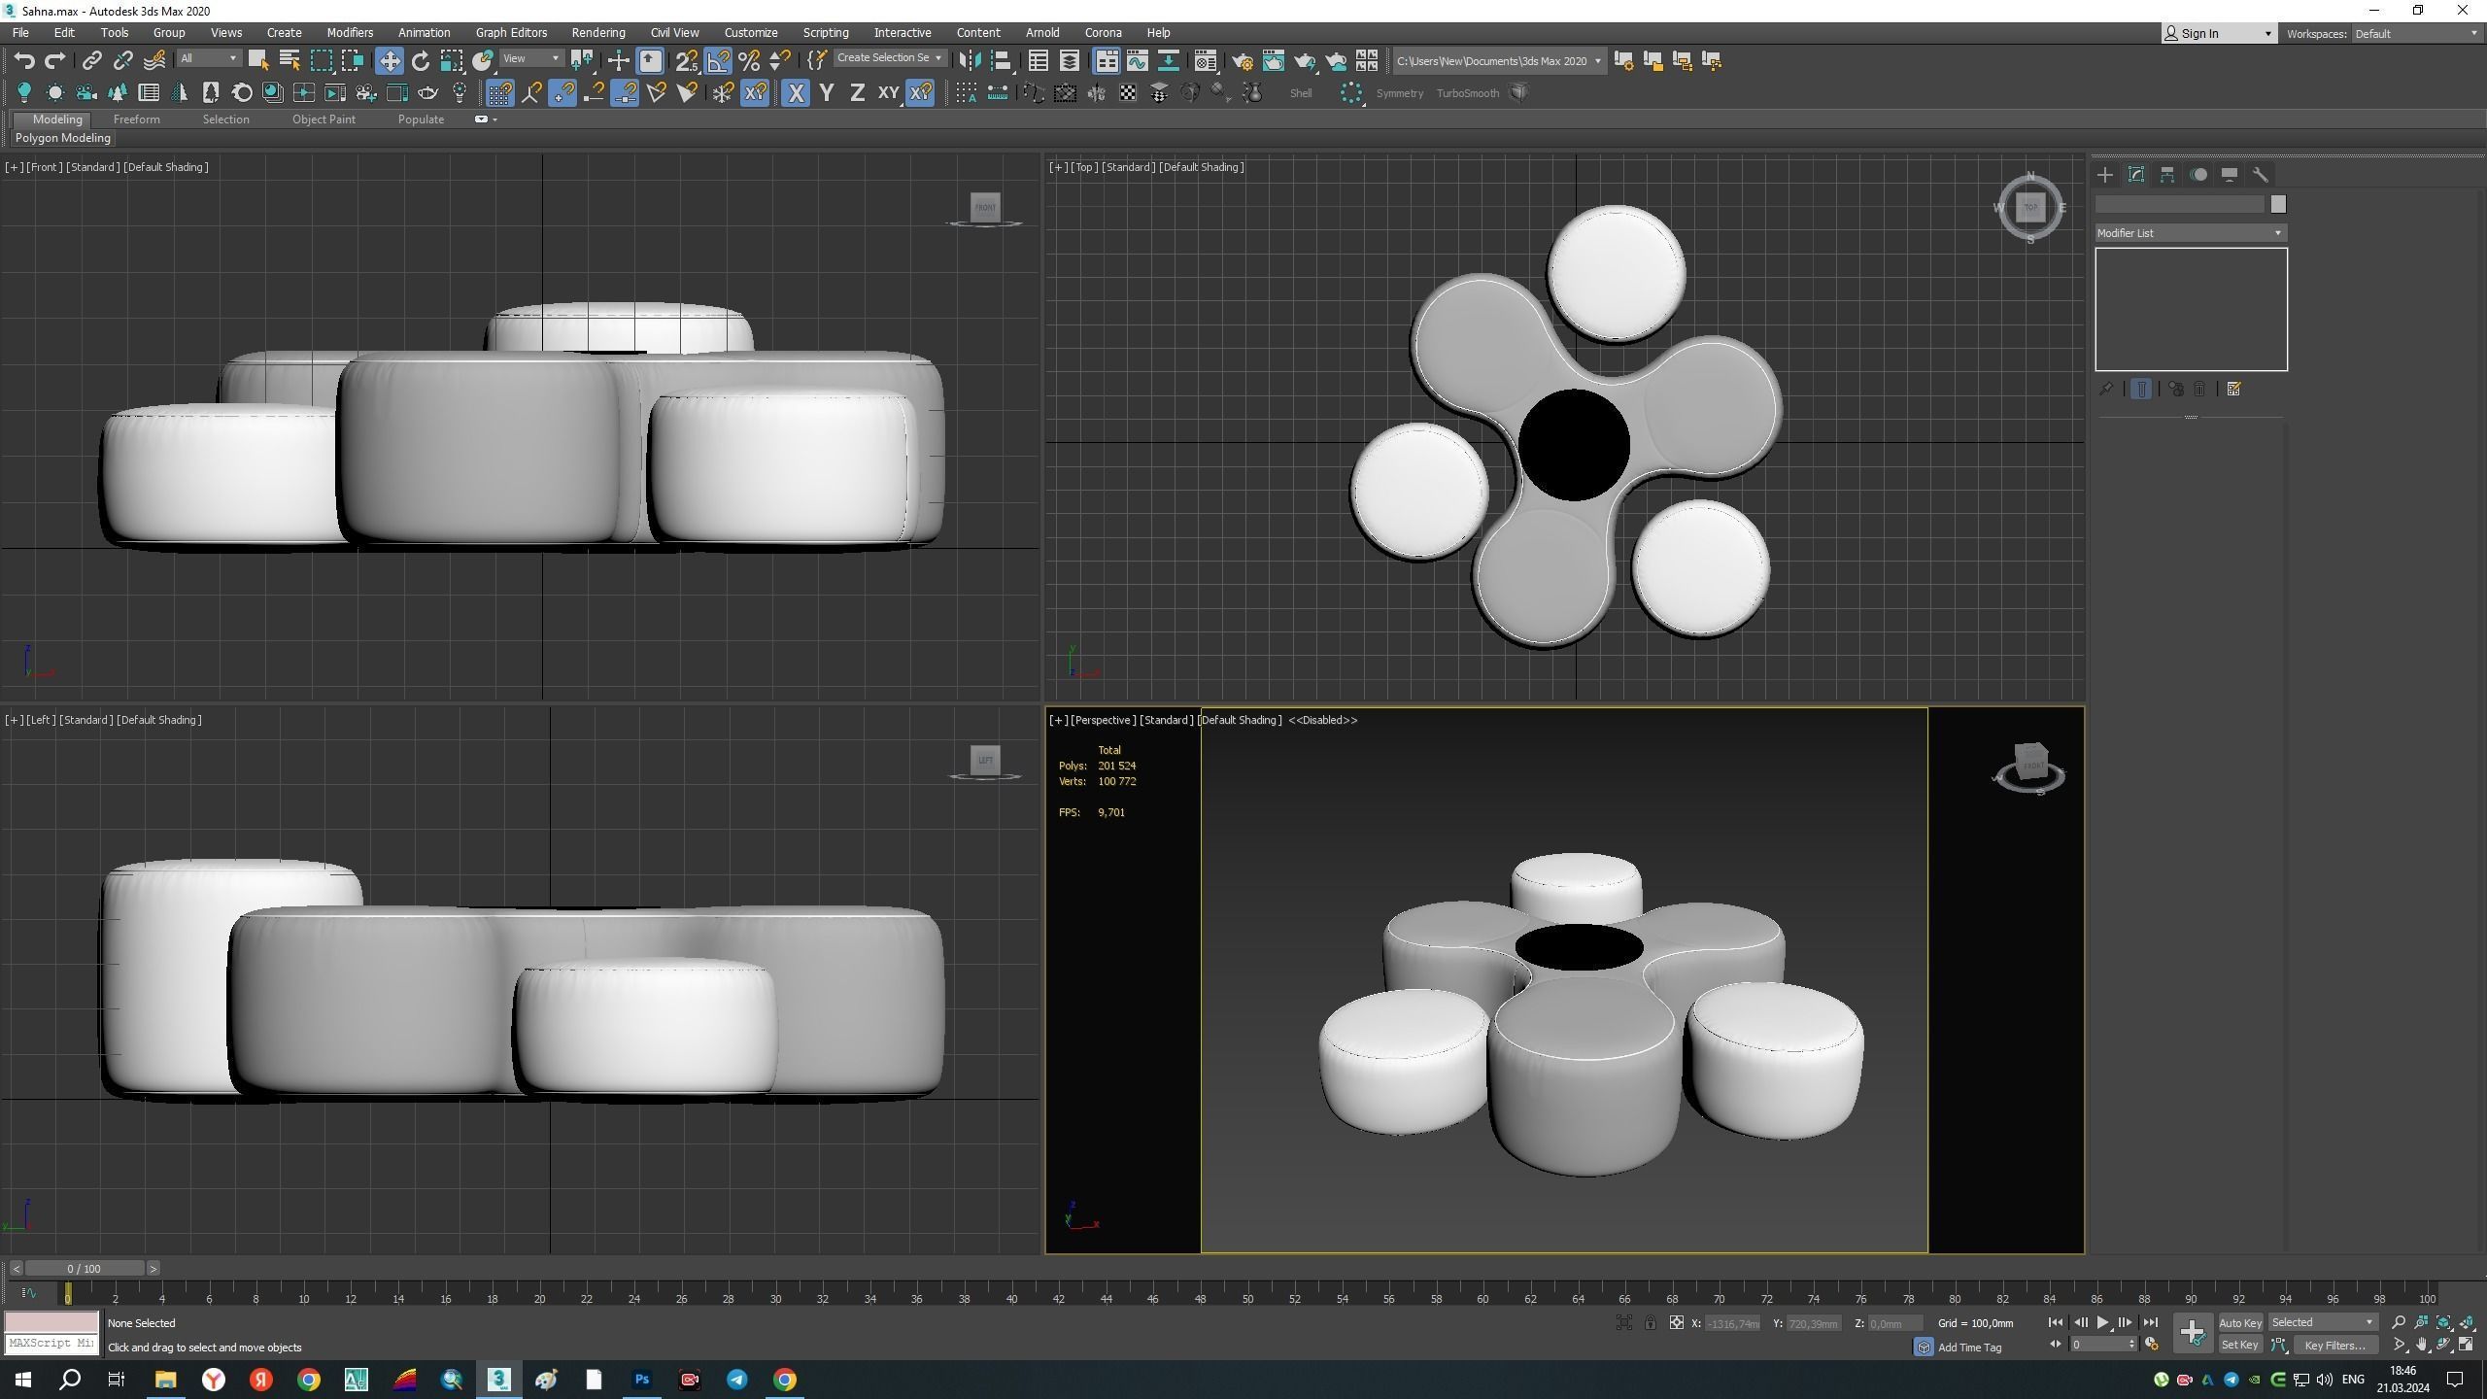
Task: Open the Graph Editors menu
Action: click(x=511, y=33)
